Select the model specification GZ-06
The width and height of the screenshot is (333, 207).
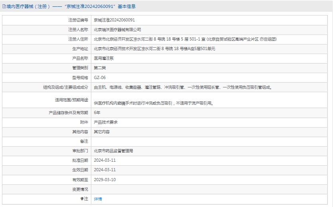tap(100, 77)
